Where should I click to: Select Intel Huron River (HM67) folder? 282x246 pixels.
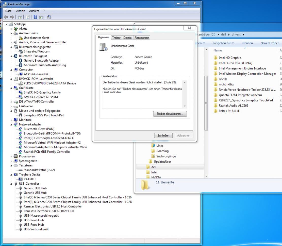(235, 63)
